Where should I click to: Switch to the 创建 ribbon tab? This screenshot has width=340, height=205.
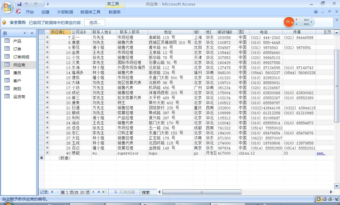[45, 12]
